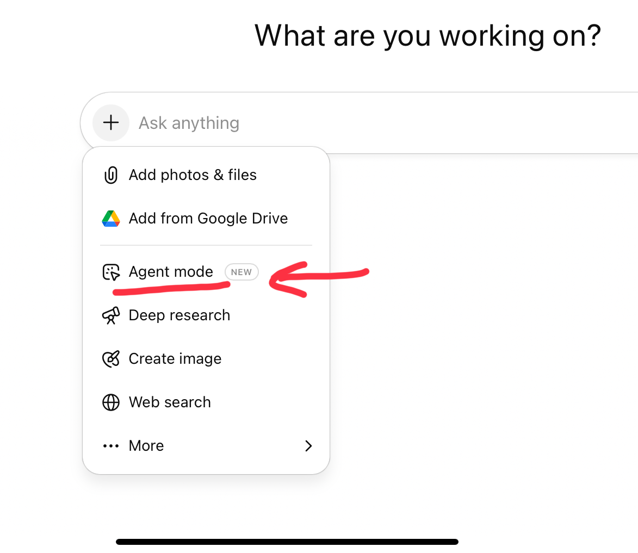The width and height of the screenshot is (638, 553).
Task: Start Deep research option
Action: tap(206, 315)
